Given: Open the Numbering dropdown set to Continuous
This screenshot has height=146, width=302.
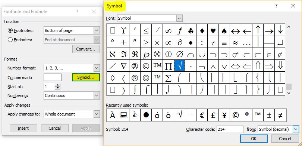Looking at the screenshot, I should coord(97,95).
